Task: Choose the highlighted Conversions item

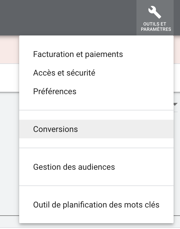Action: pos(96,129)
